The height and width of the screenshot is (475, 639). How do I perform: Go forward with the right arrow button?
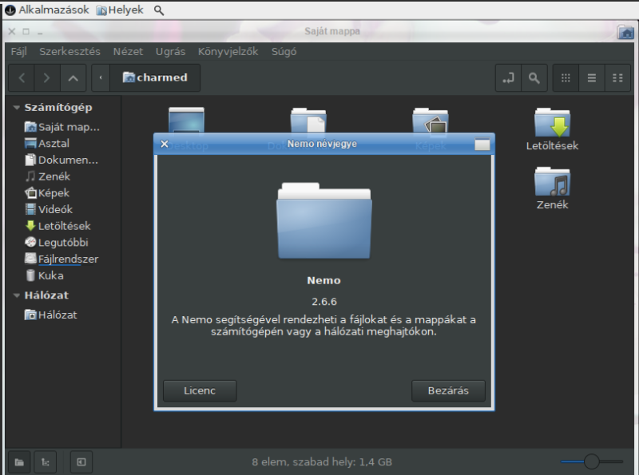pyautogui.click(x=47, y=77)
